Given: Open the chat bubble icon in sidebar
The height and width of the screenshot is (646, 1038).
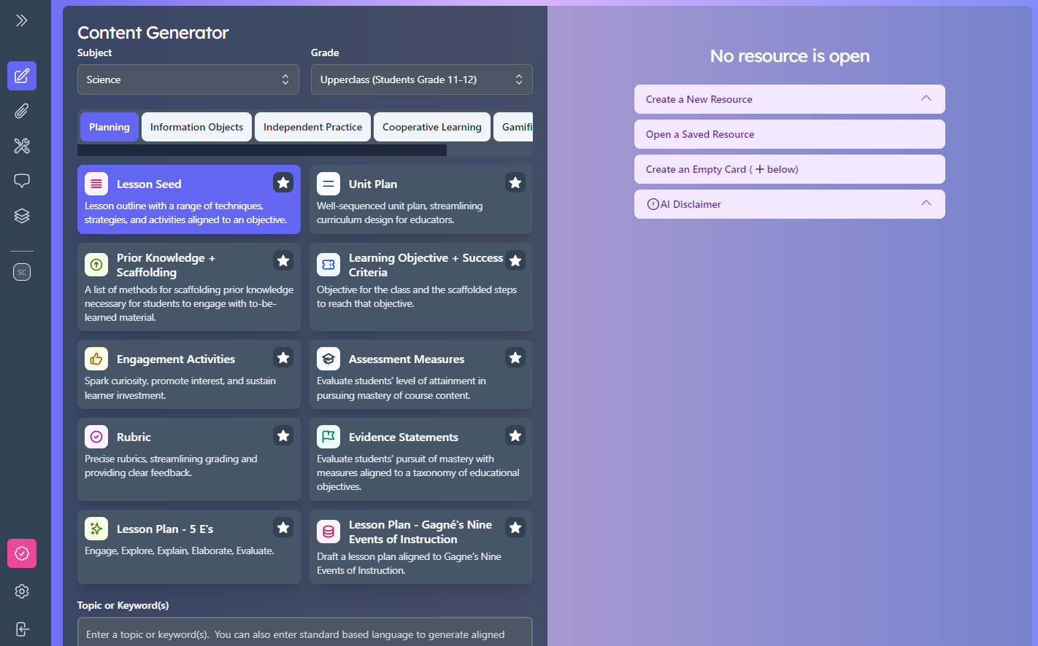Looking at the screenshot, I should point(22,181).
